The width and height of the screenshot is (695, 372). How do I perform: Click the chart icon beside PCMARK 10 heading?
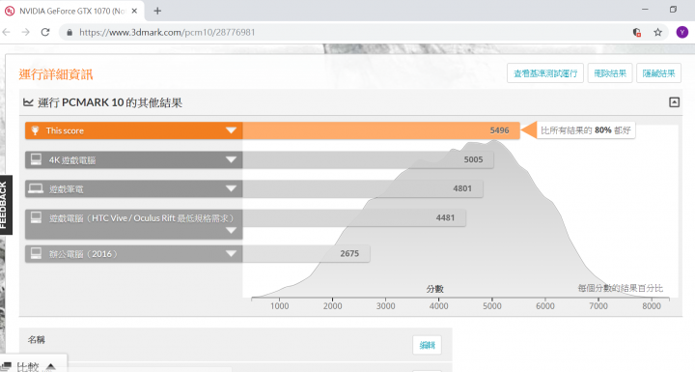[x=28, y=102]
